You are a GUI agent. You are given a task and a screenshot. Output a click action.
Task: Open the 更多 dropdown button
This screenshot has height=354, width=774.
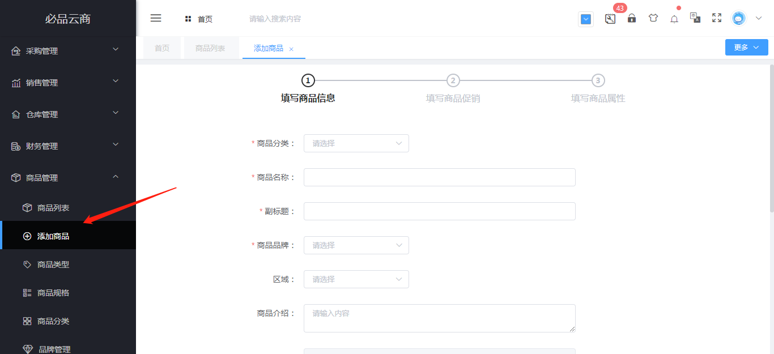coord(747,48)
